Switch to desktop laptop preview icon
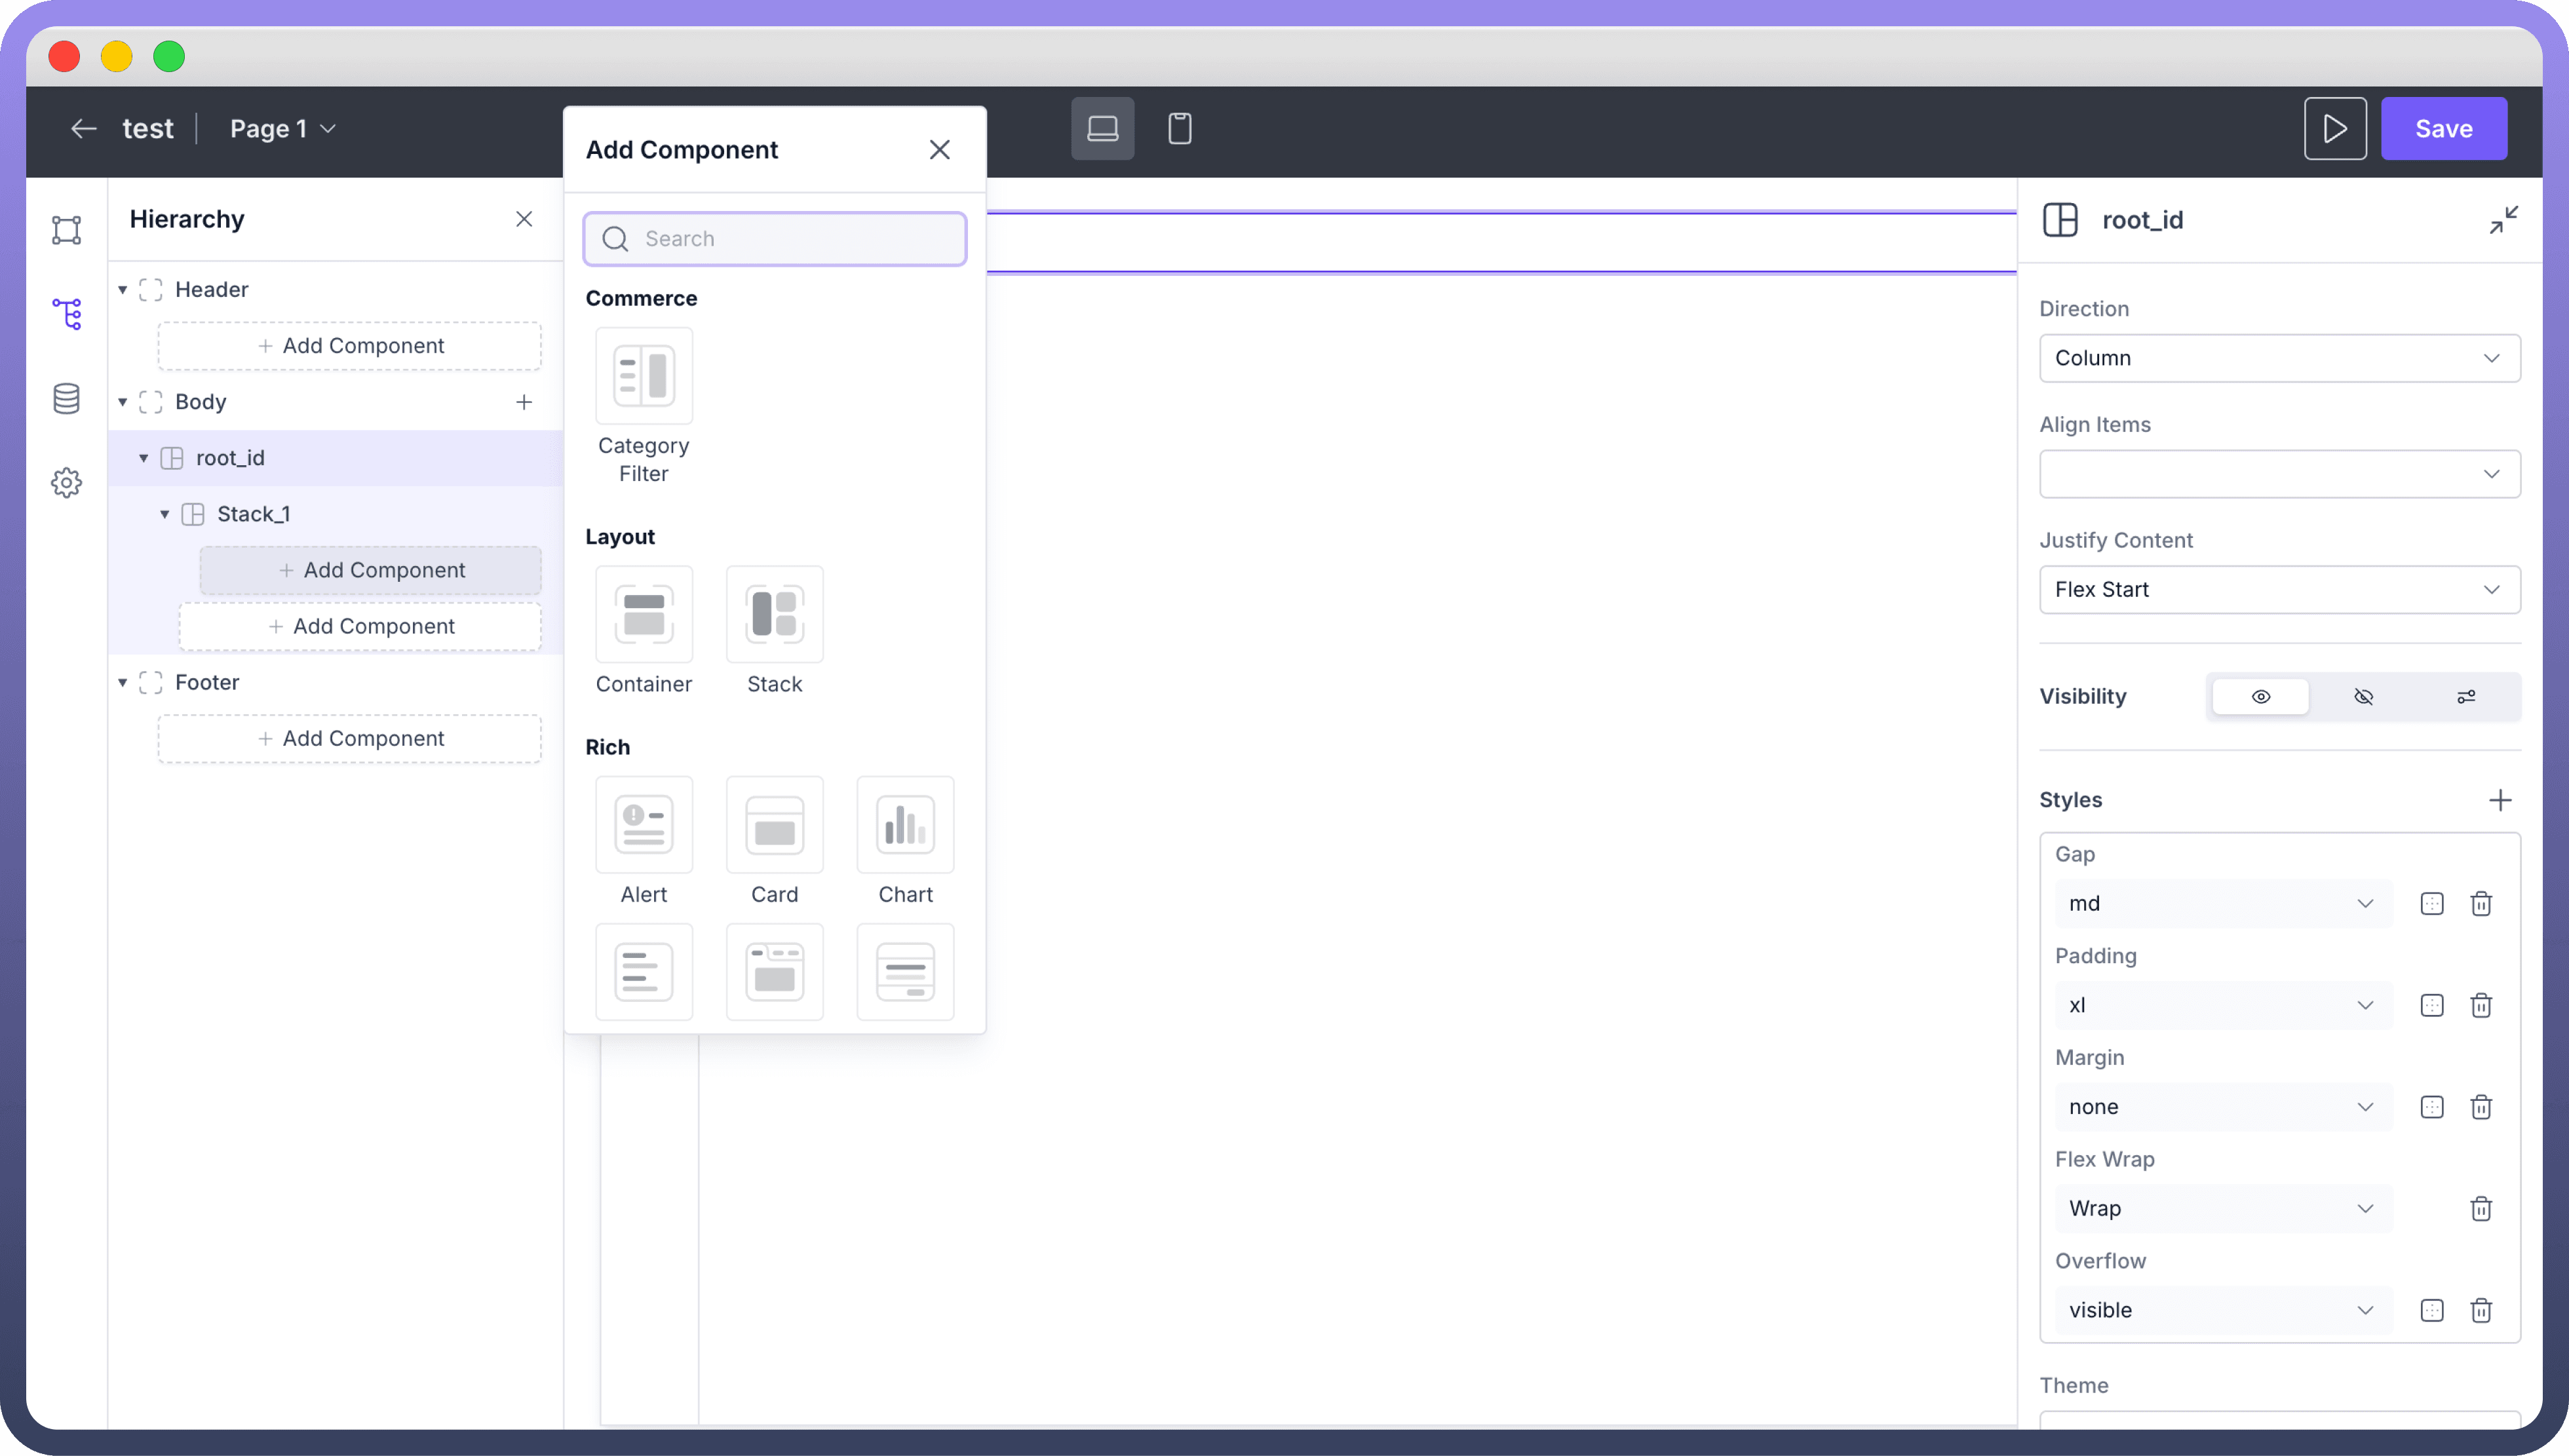The image size is (2569, 1456). [x=1102, y=128]
